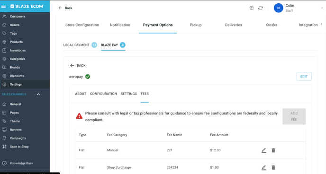This screenshot has height=174, width=326.
Task: Select the Configuration tab for aeropay
Action: pyautogui.click(x=103, y=94)
